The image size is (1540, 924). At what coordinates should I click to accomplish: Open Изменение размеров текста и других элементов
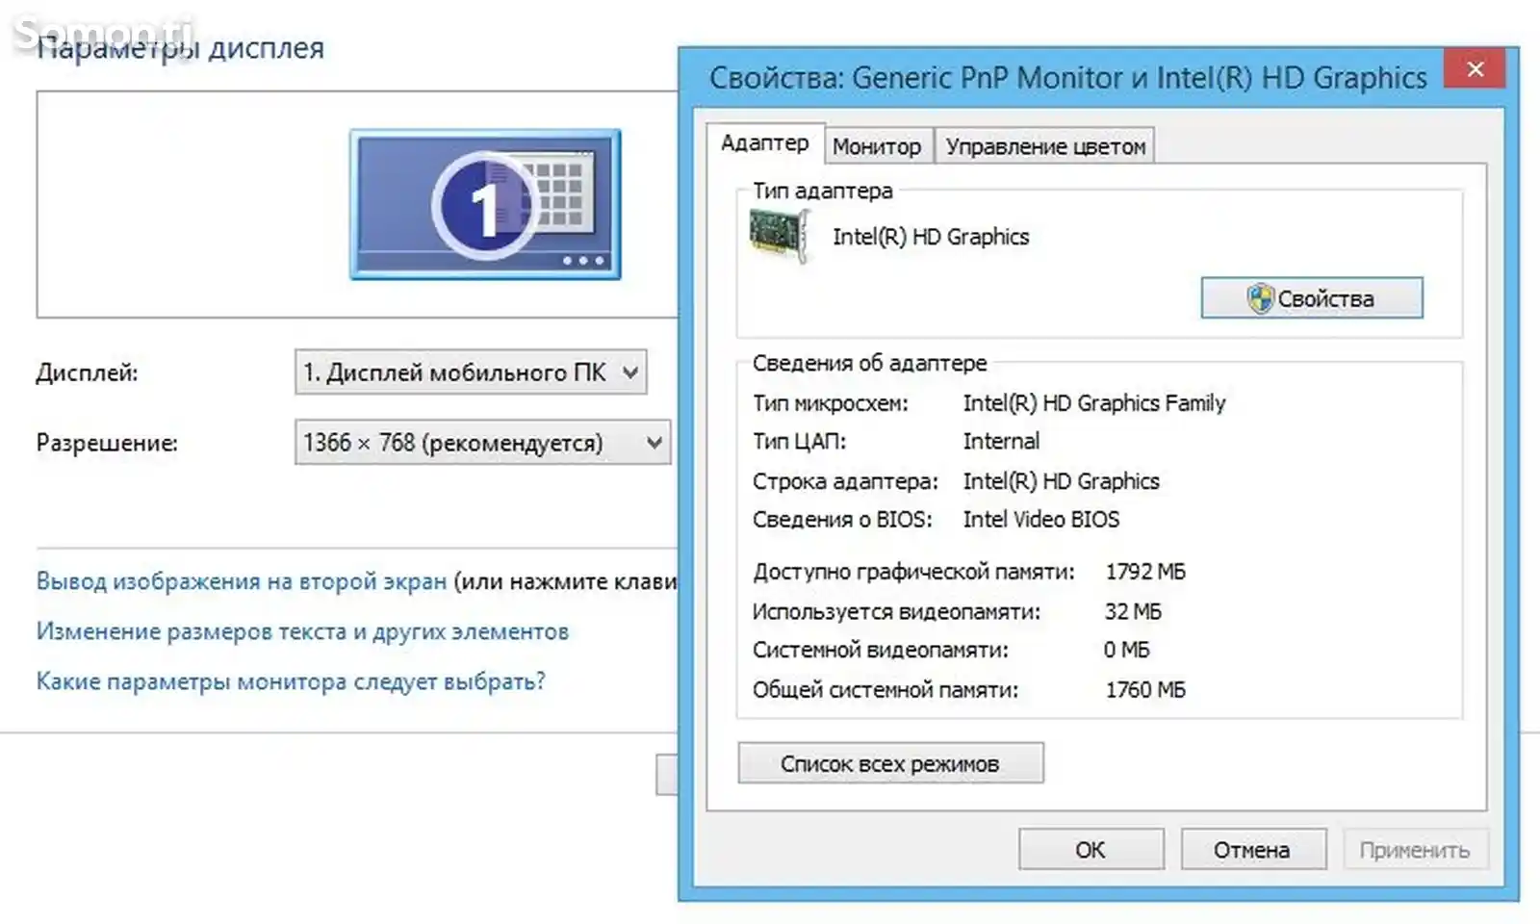click(x=302, y=631)
